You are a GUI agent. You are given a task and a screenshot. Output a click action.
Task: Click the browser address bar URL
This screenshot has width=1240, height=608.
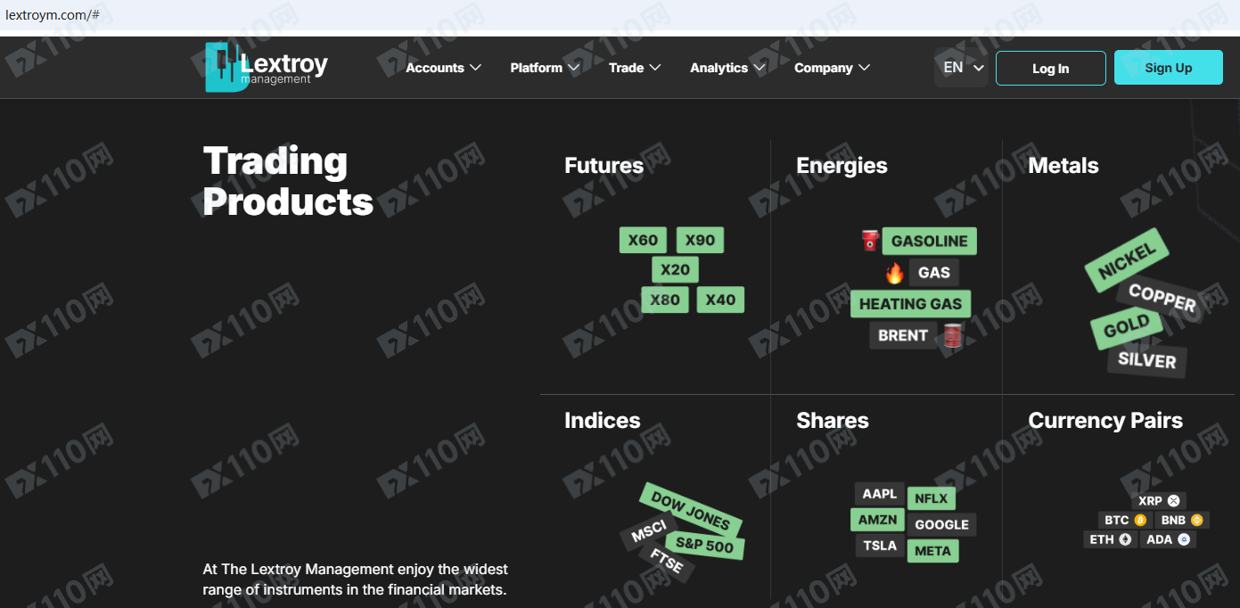pos(53,15)
